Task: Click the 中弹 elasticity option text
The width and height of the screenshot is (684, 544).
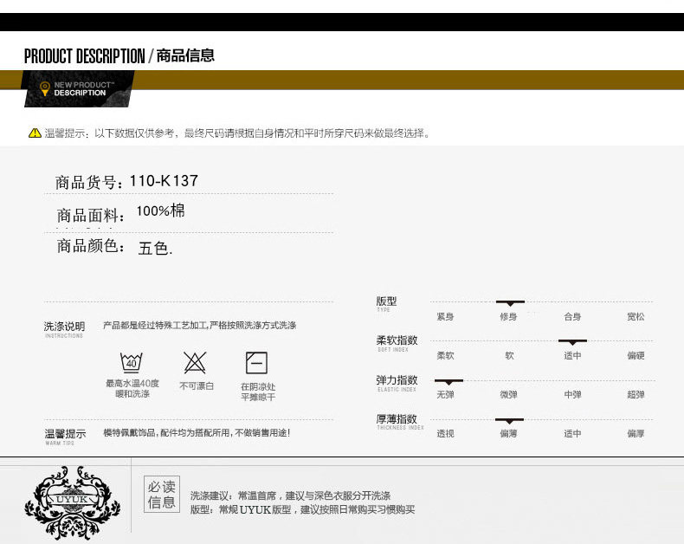Action: point(572,395)
